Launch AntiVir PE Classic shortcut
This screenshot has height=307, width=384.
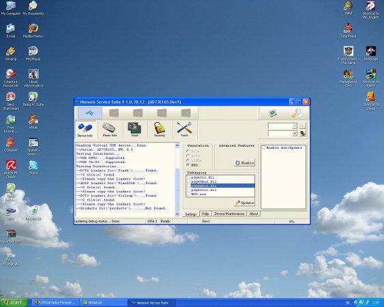10,169
